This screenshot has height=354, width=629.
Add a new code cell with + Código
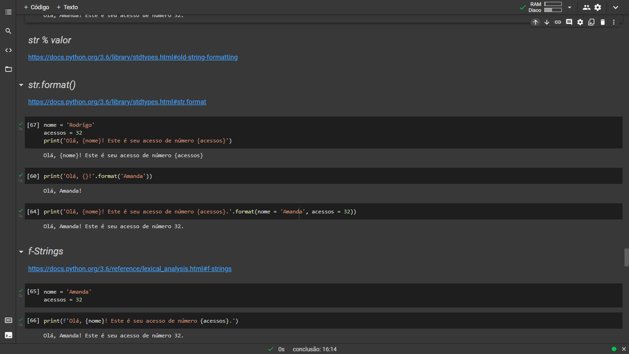click(36, 7)
